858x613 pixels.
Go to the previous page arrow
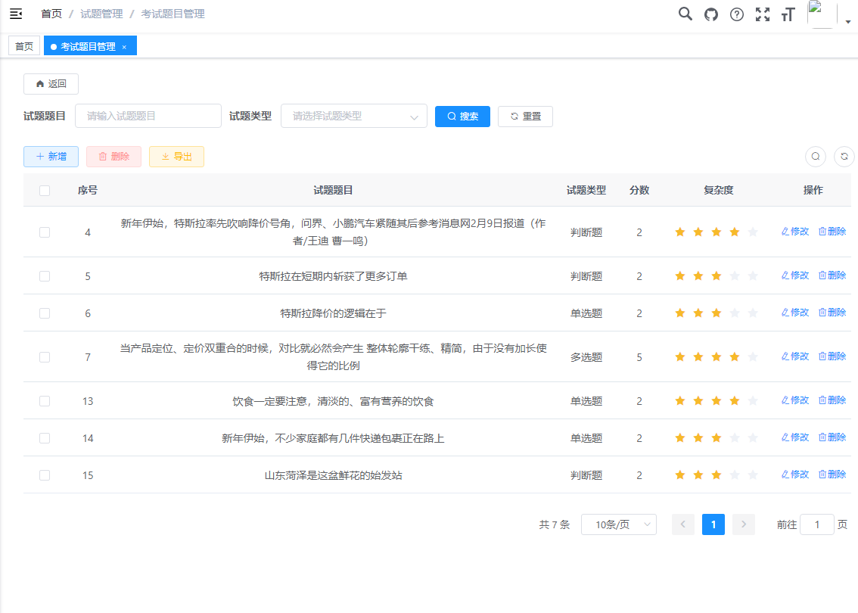pyautogui.click(x=683, y=524)
